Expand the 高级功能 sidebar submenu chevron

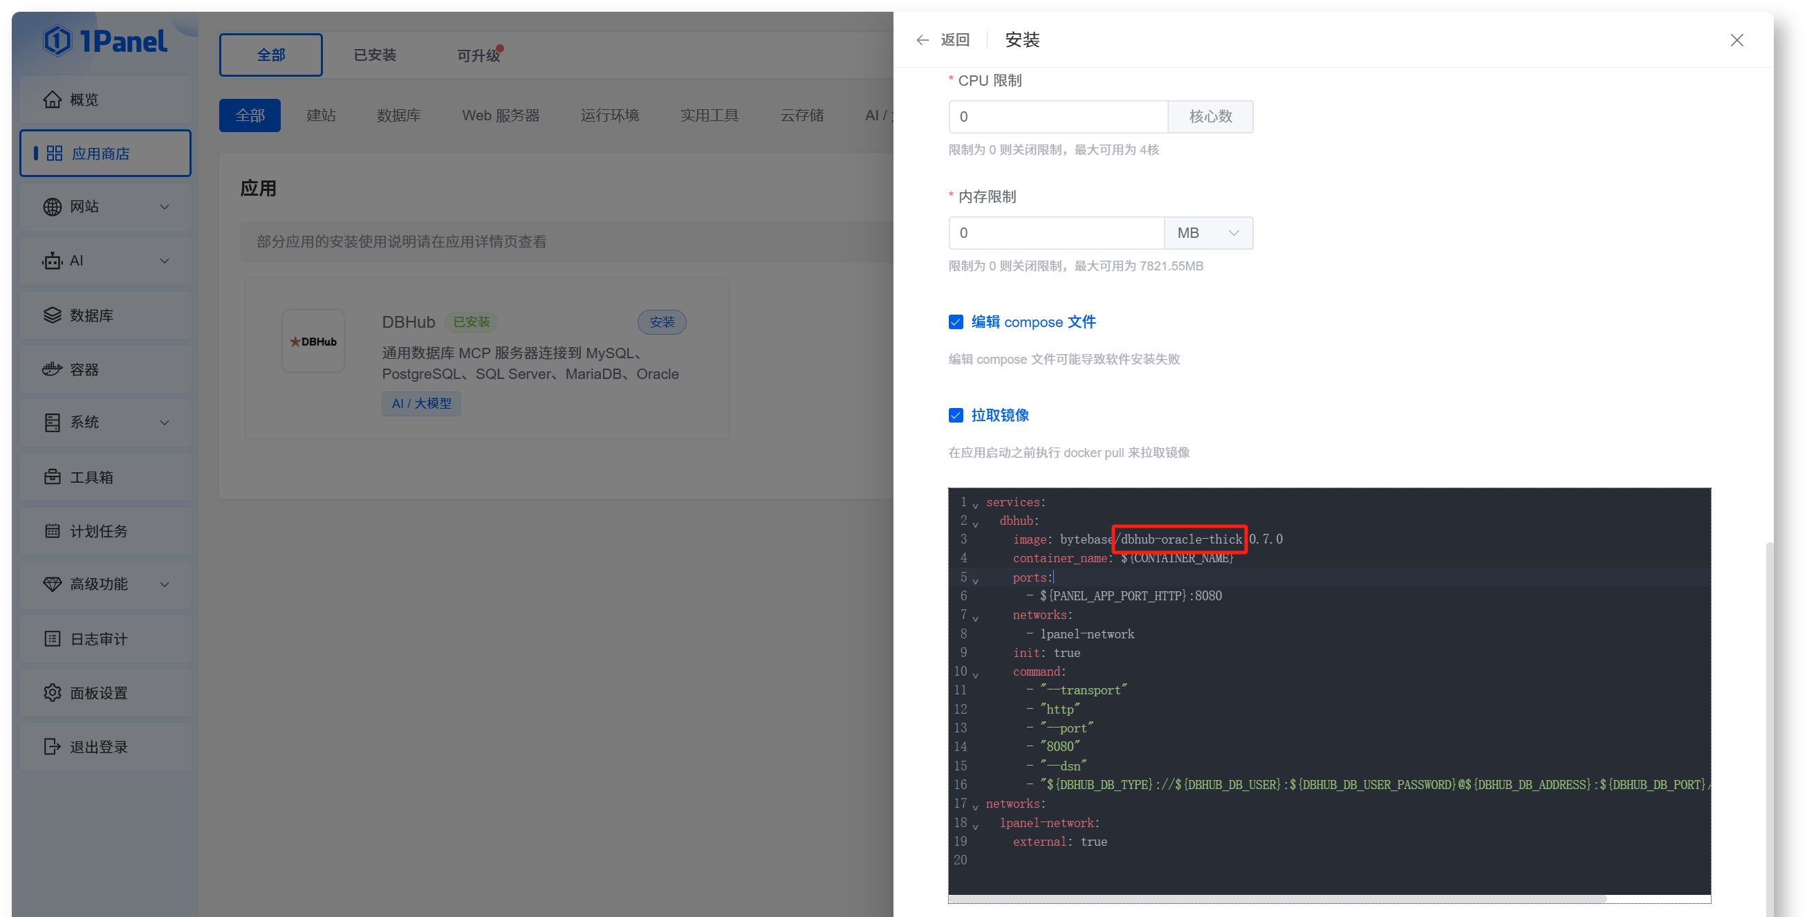click(165, 584)
